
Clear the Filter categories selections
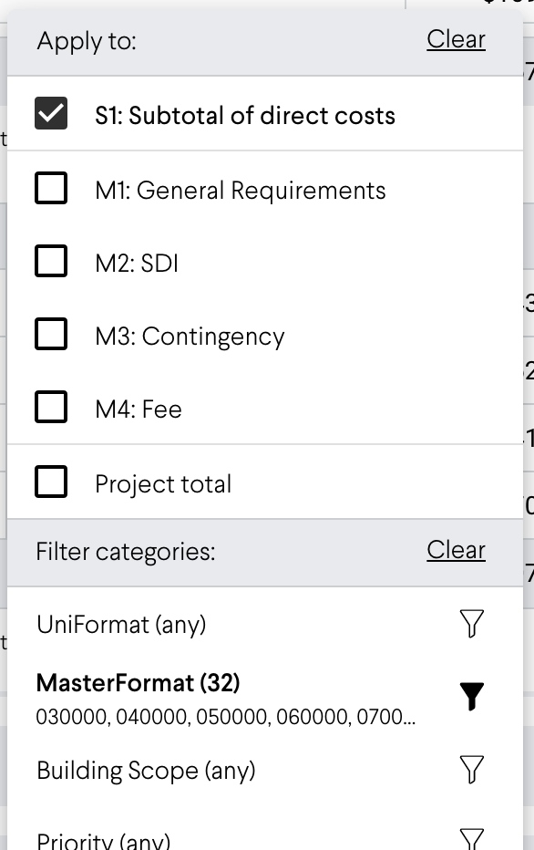456,550
